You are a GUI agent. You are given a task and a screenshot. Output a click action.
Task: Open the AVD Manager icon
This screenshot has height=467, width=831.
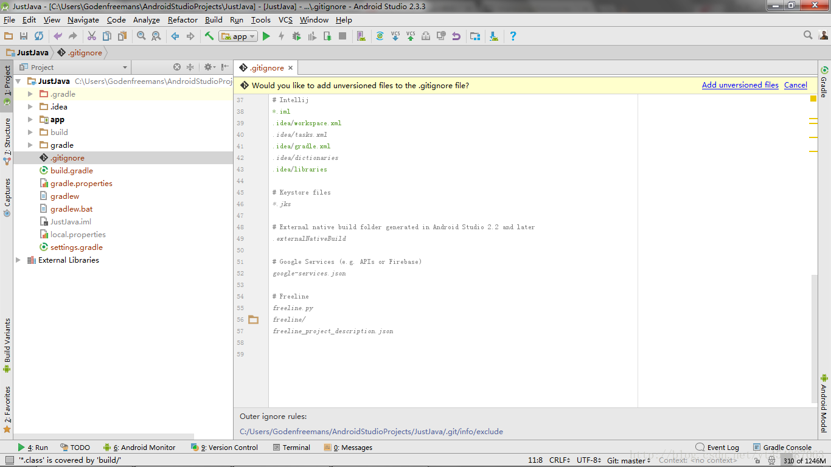tap(361, 36)
